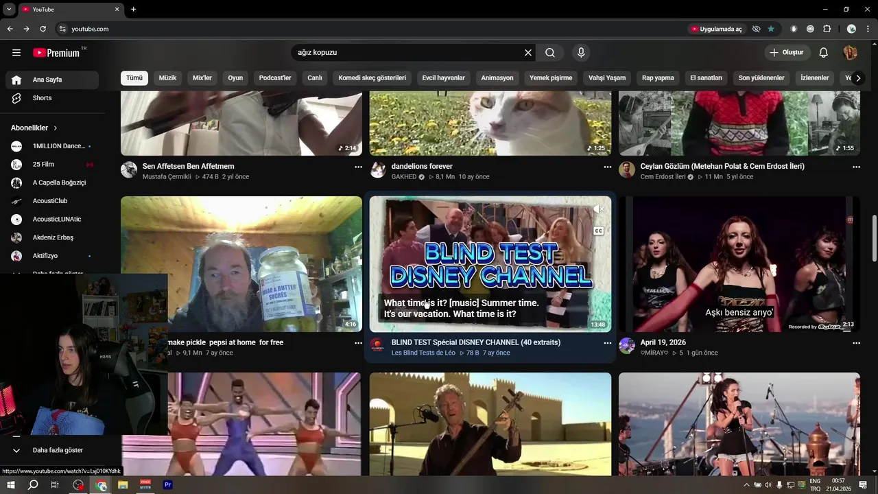Viewport: 878px width, 494px height.
Task: Open more options for dandelions forever
Action: (607, 167)
